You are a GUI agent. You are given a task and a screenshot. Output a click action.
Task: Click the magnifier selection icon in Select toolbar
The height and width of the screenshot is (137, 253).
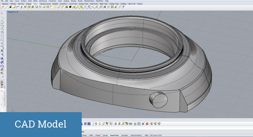119,7
